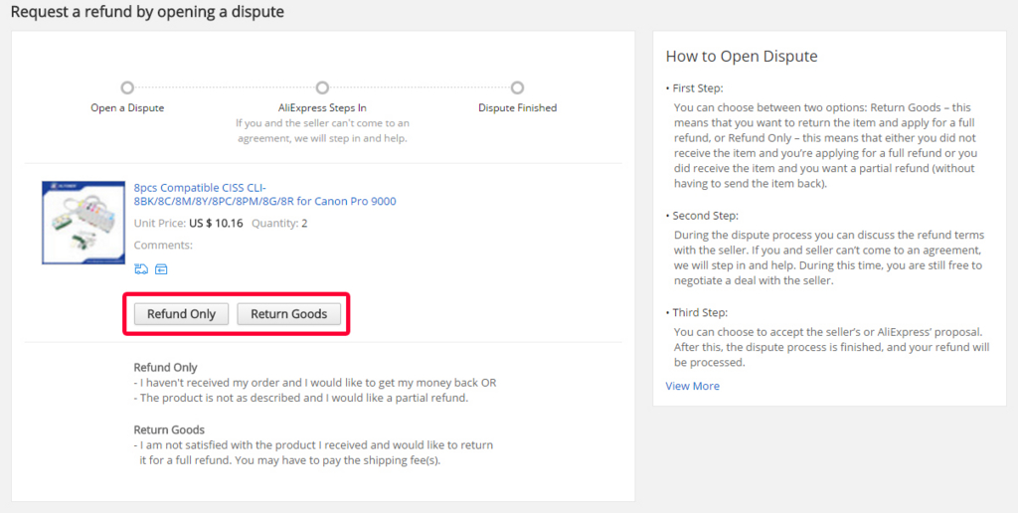Click the Quantity: 2 text

279,224
